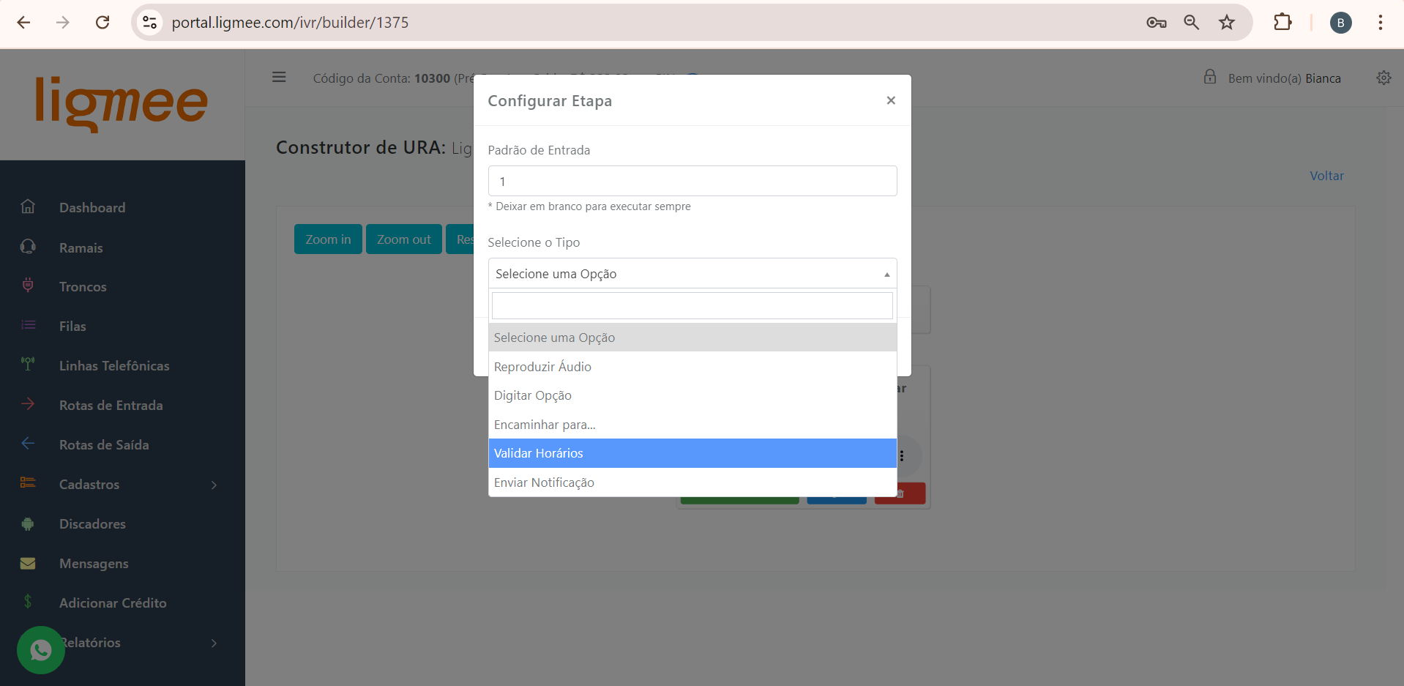Click the Mensagens envelope icon

coord(28,563)
